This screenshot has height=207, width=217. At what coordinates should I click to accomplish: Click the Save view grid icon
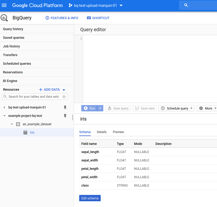(x=137, y=108)
